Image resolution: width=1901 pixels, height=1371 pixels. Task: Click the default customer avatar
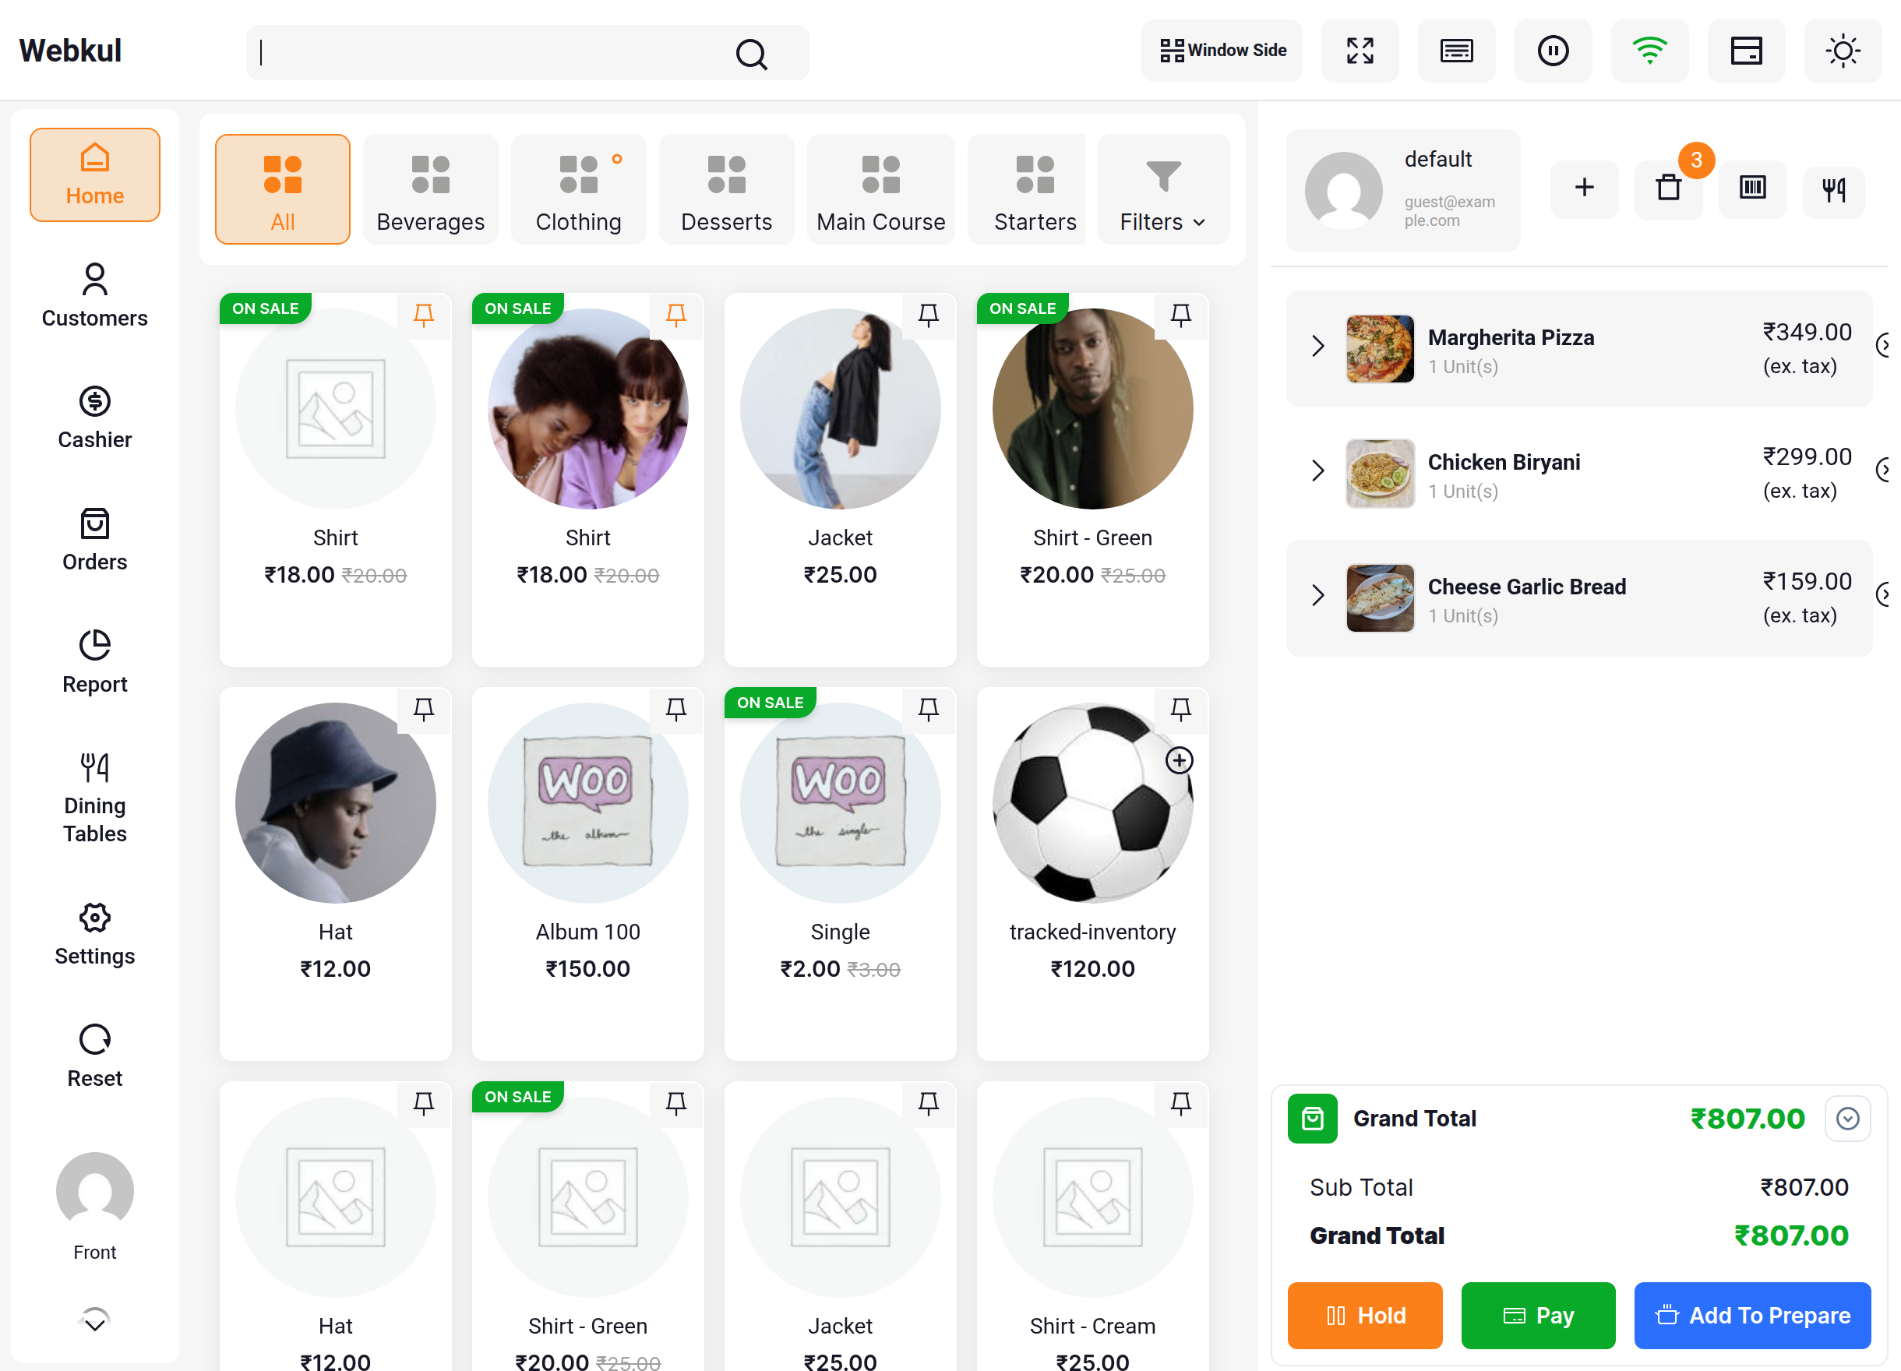point(1342,190)
